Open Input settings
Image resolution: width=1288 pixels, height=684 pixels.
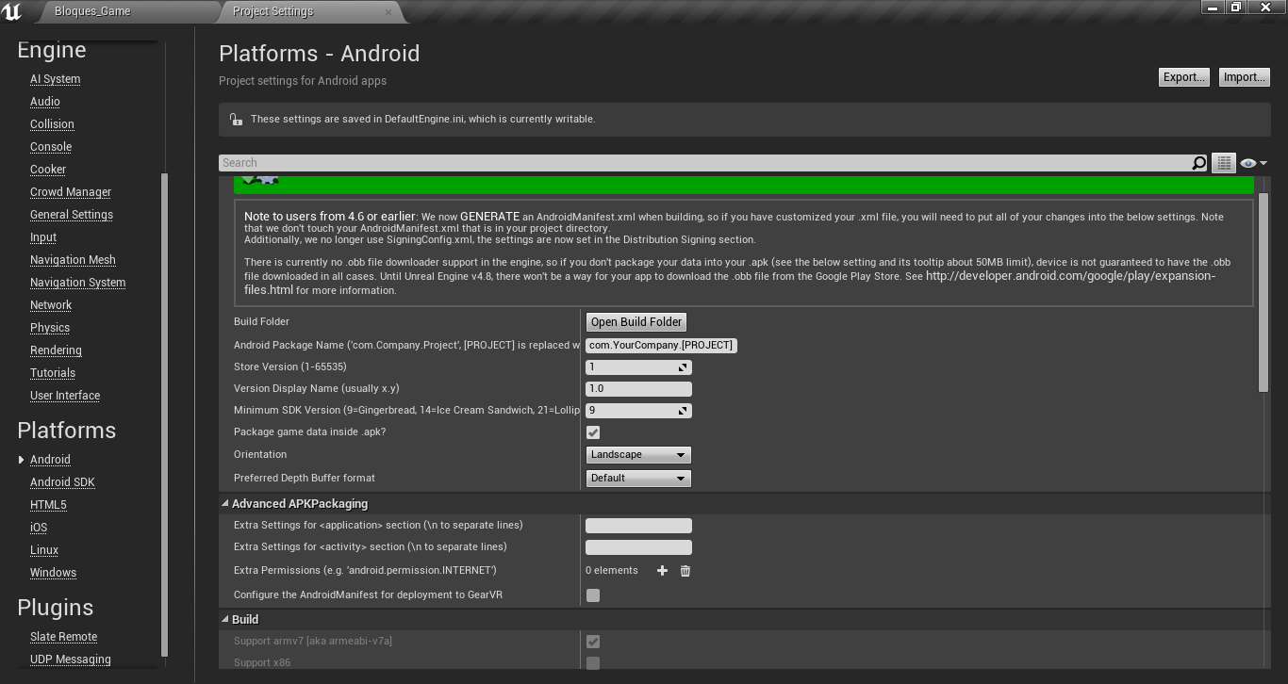(43, 237)
